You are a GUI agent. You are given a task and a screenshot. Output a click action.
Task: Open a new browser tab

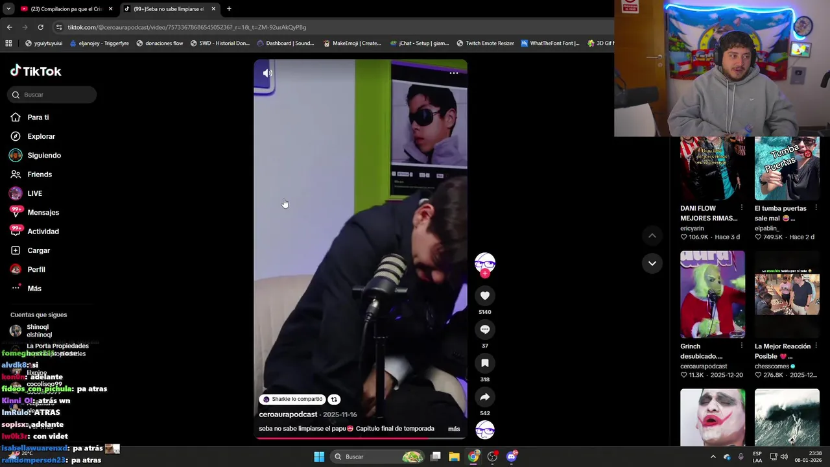tap(229, 9)
